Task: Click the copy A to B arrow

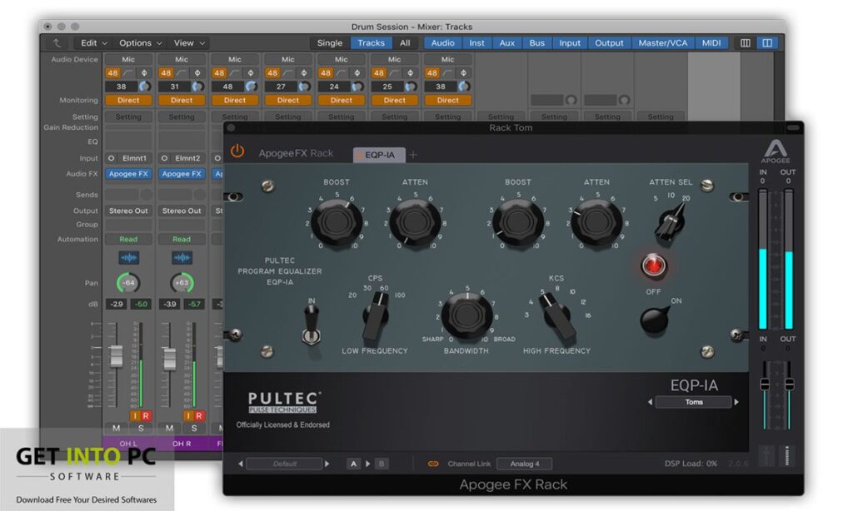Action: click(x=367, y=464)
